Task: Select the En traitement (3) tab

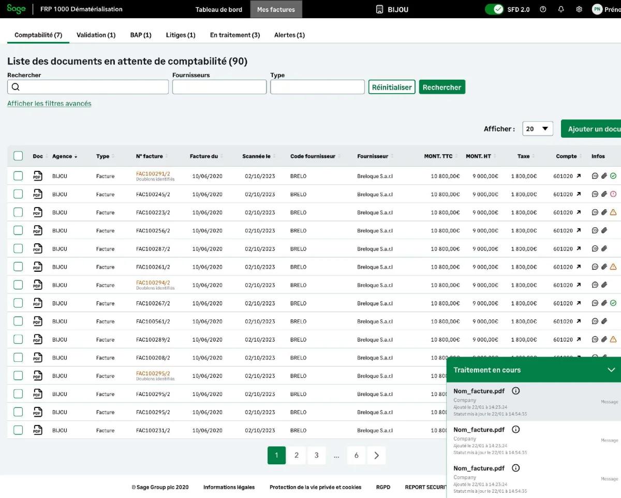Action: click(x=235, y=35)
